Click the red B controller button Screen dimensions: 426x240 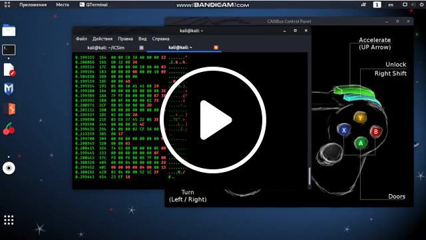coord(376,132)
